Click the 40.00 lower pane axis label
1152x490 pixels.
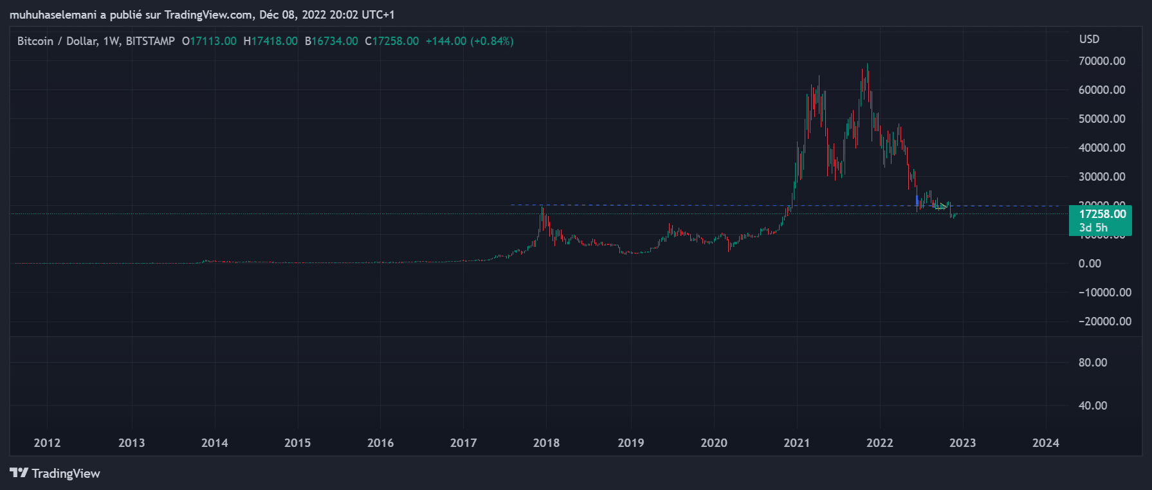point(1092,406)
